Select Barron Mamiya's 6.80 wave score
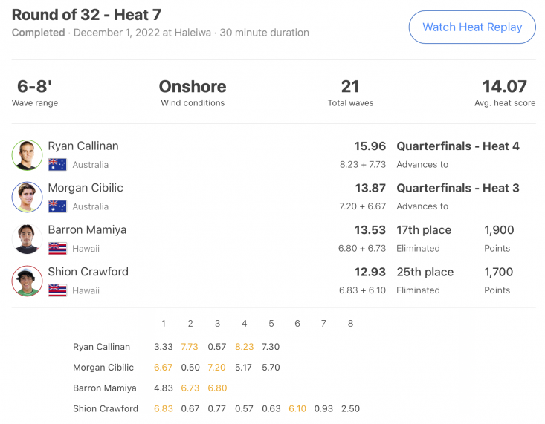 tap(217, 388)
